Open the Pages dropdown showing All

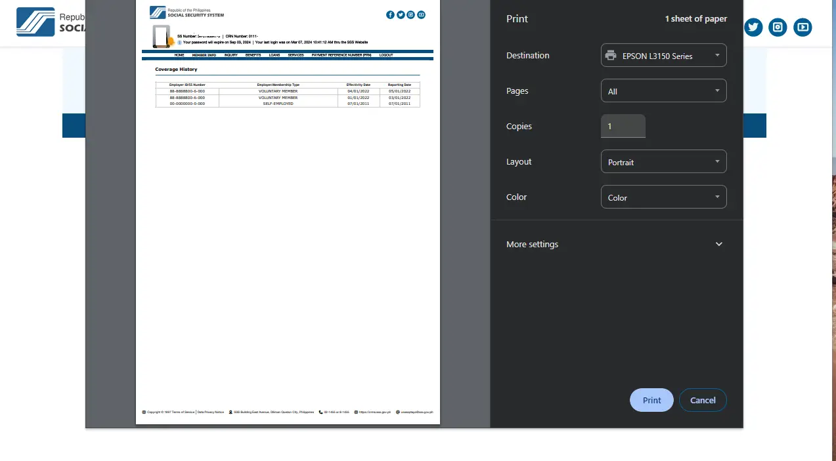[x=663, y=90]
